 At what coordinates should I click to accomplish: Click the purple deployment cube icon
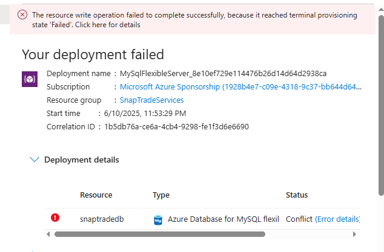pos(30,79)
